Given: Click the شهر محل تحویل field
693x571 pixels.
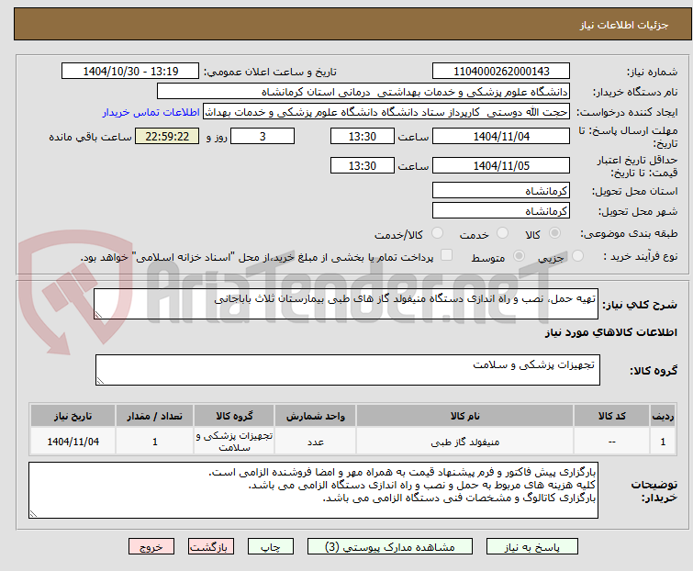Looking at the screenshot, I should [x=501, y=211].
